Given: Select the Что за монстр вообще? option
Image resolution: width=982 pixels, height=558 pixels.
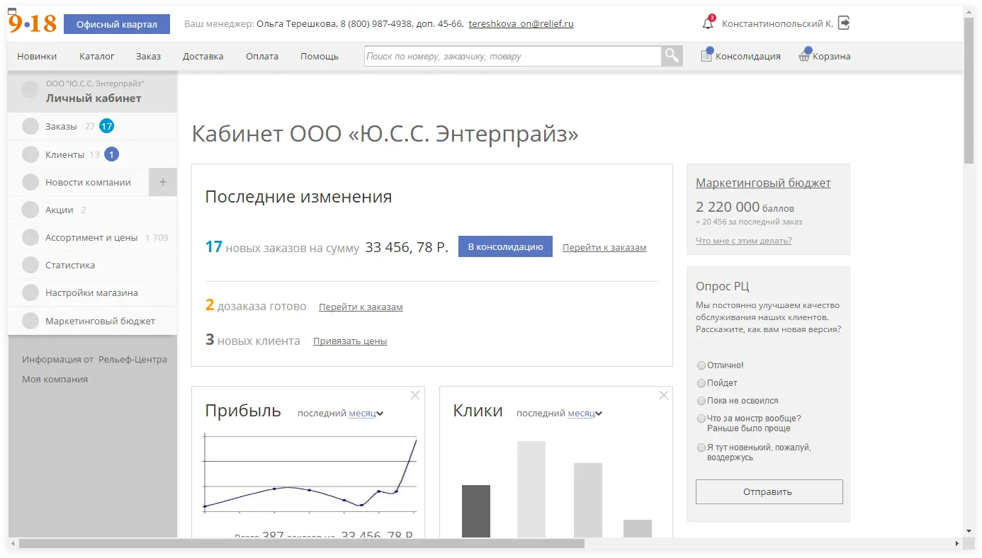Looking at the screenshot, I should pos(701,418).
